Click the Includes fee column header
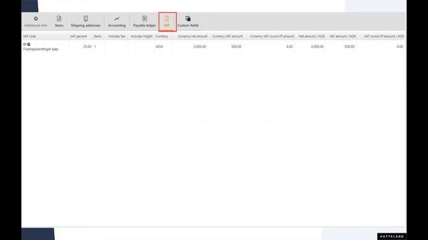 point(116,36)
